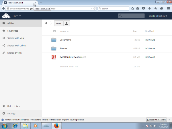Reload the page with refresh icon
This screenshot has width=172, height=129.
(94, 9)
